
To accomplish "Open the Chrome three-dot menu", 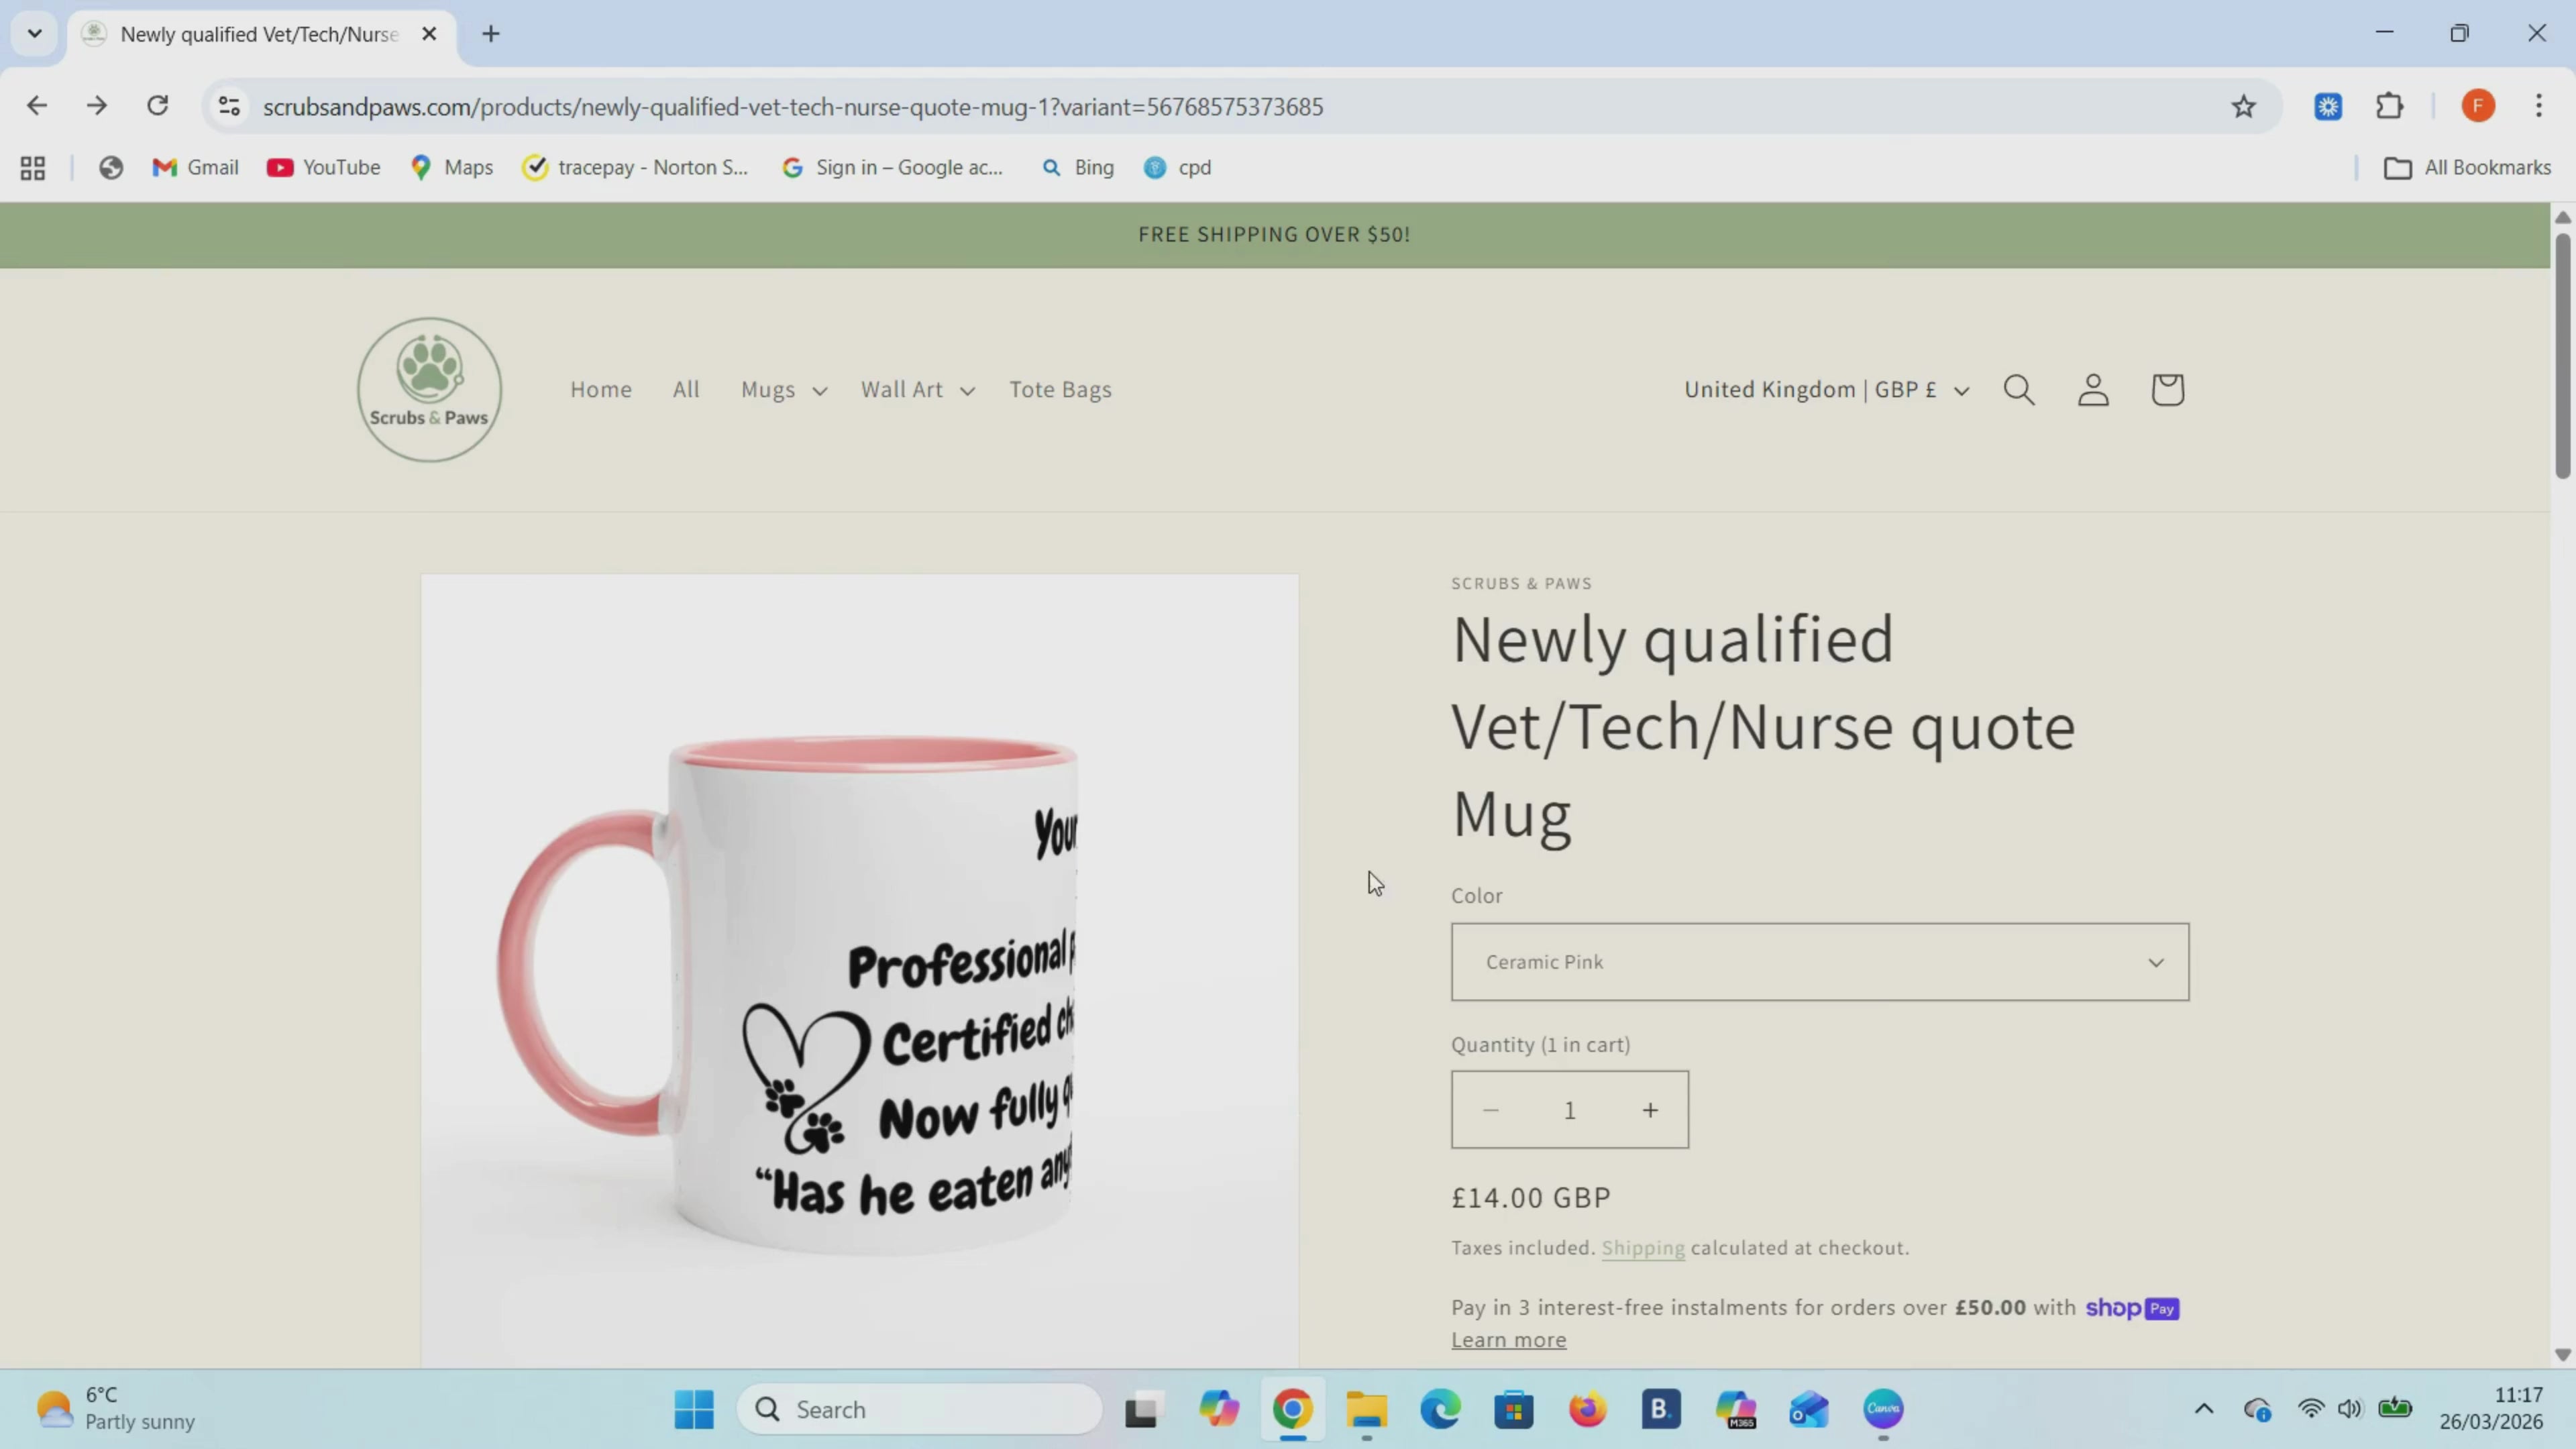I will [2538, 106].
